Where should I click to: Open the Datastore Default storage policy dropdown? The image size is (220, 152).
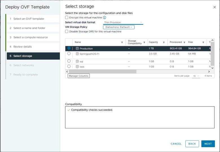coord(119,27)
